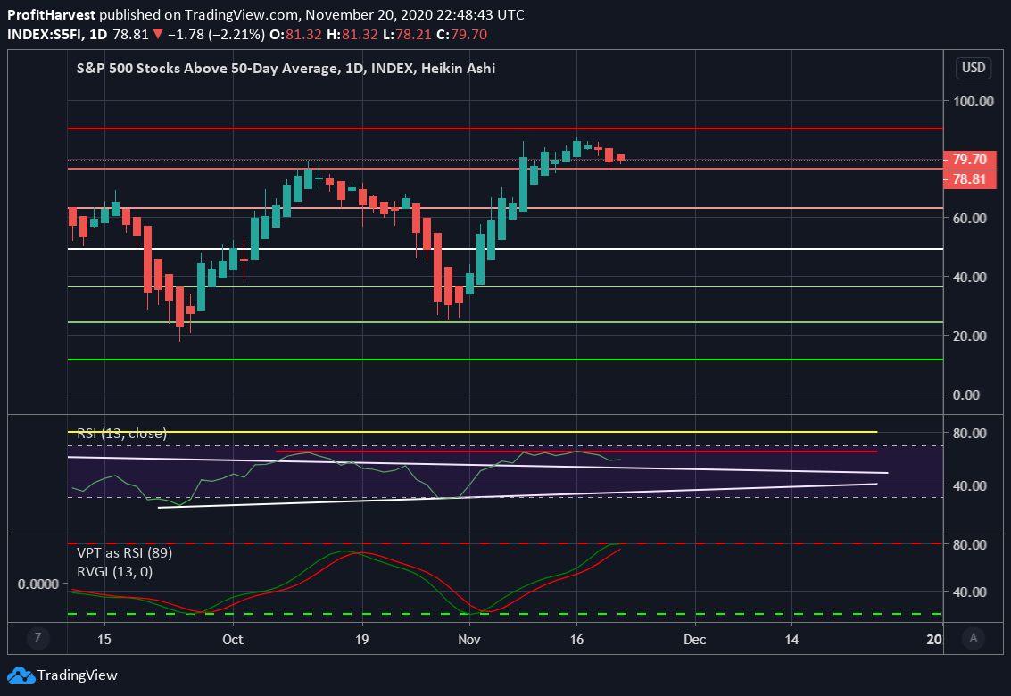This screenshot has height=696, width=1011.
Task: Click the VPT as RSI (89) indicator label
Action: click(124, 553)
